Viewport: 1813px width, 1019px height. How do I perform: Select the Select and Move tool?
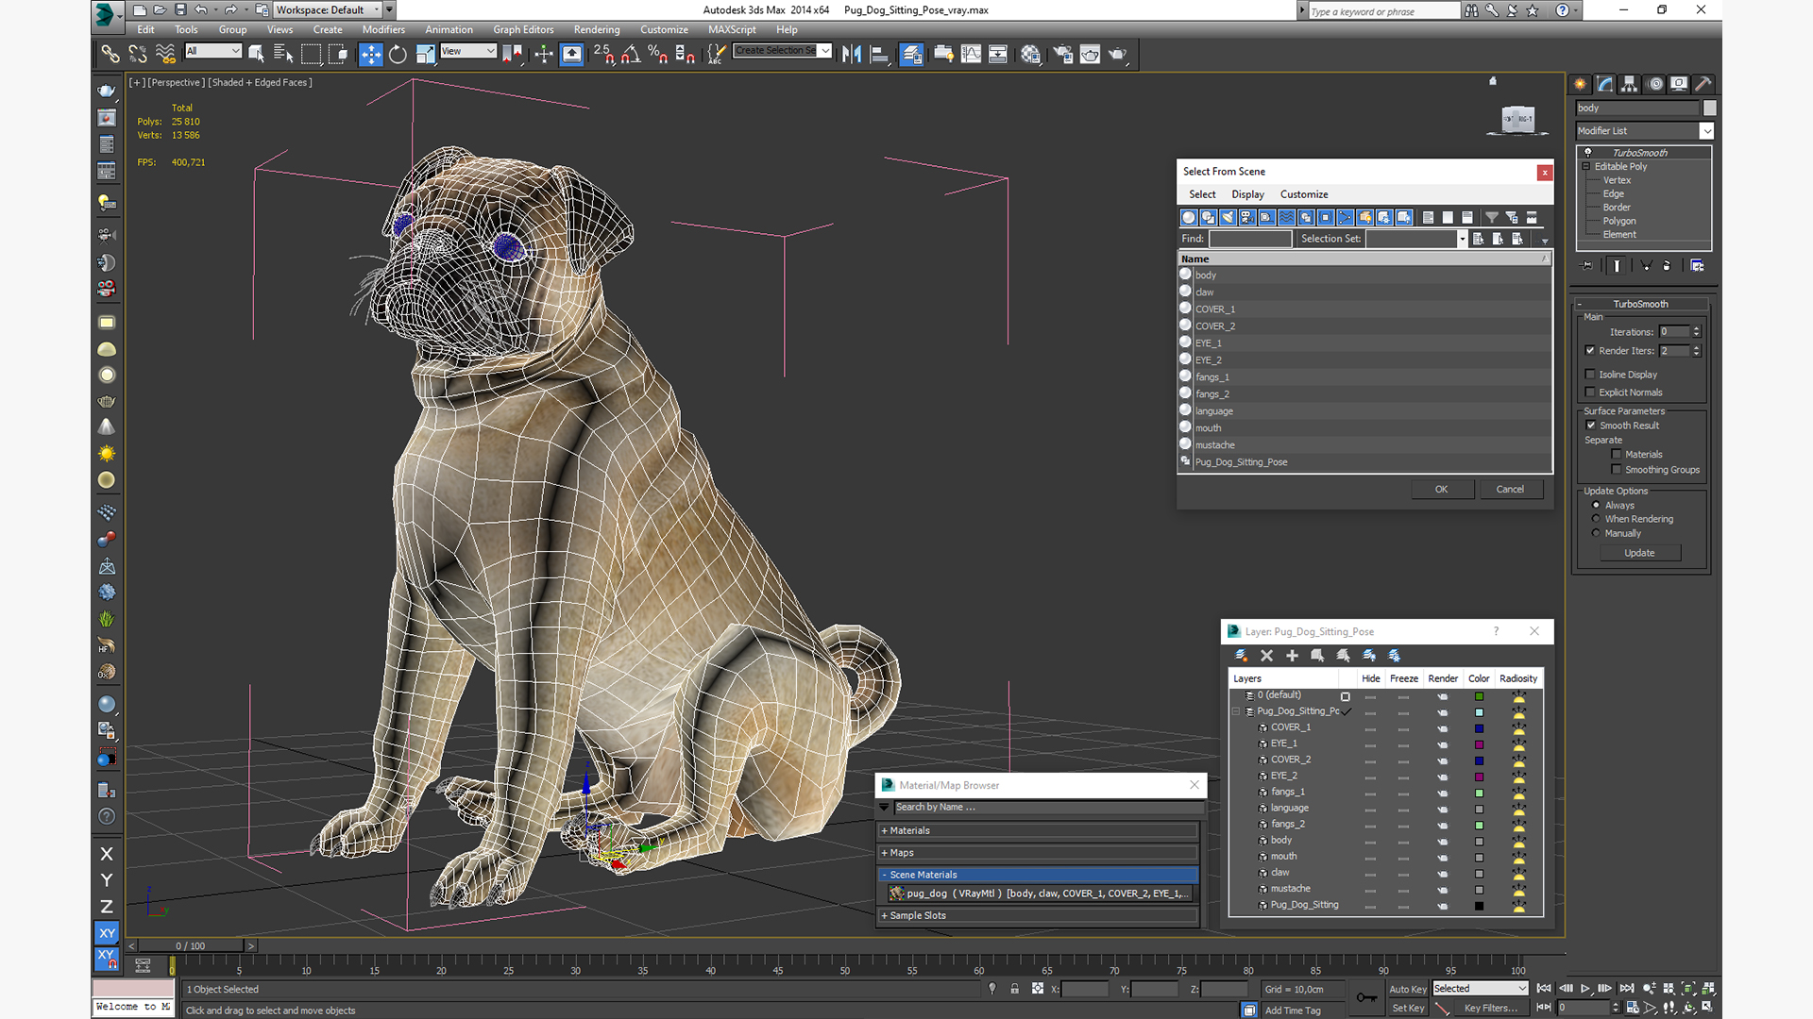tap(370, 55)
